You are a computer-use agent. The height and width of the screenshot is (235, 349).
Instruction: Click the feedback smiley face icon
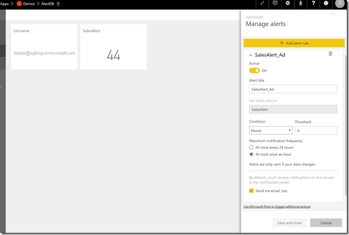(326, 3)
